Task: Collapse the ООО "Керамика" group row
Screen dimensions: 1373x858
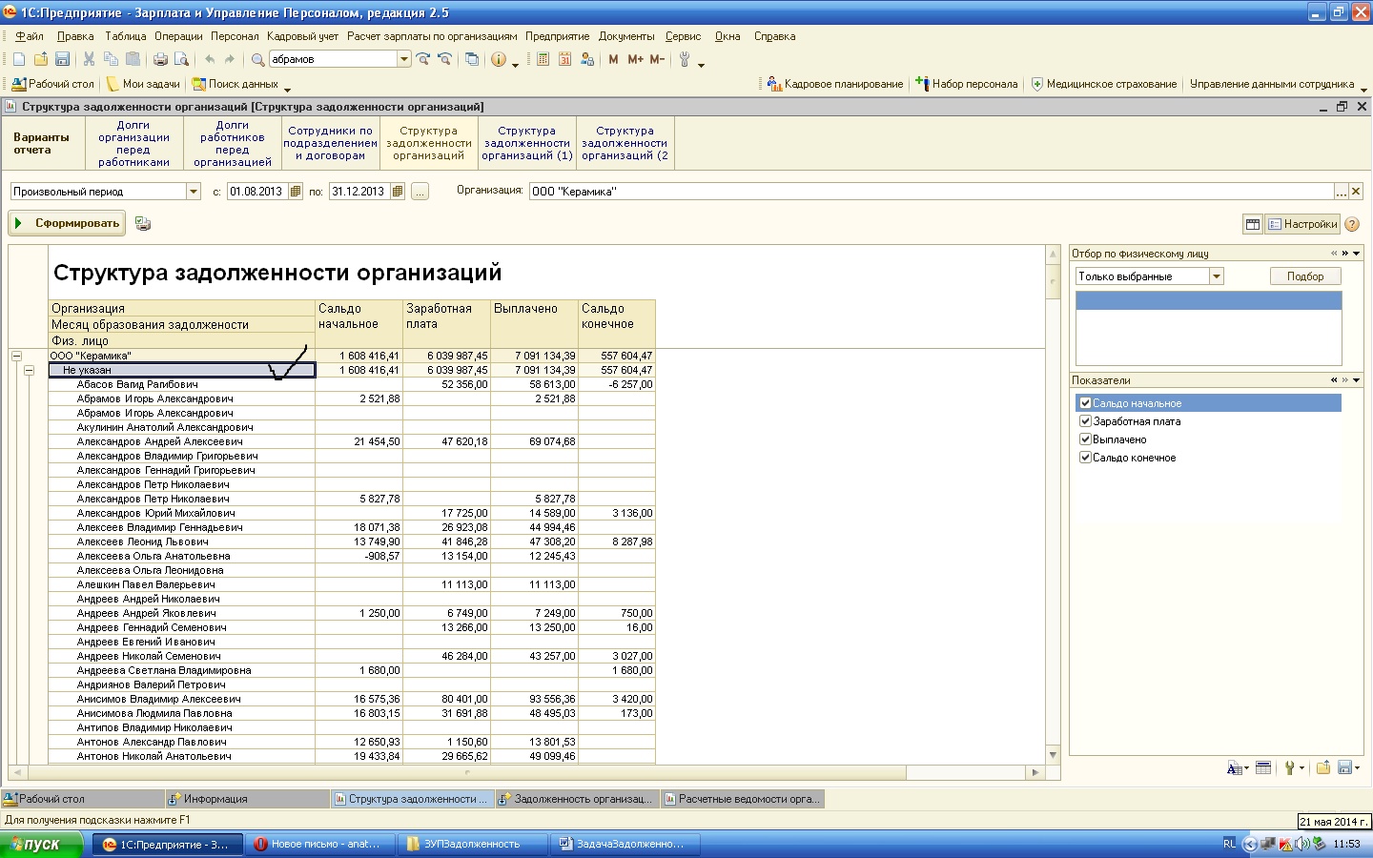Action: pos(16,356)
